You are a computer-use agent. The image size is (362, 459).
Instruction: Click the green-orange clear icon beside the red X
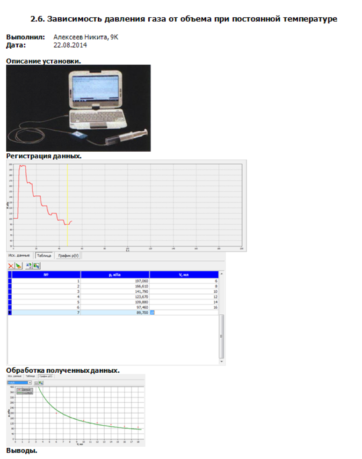[x=19, y=266]
